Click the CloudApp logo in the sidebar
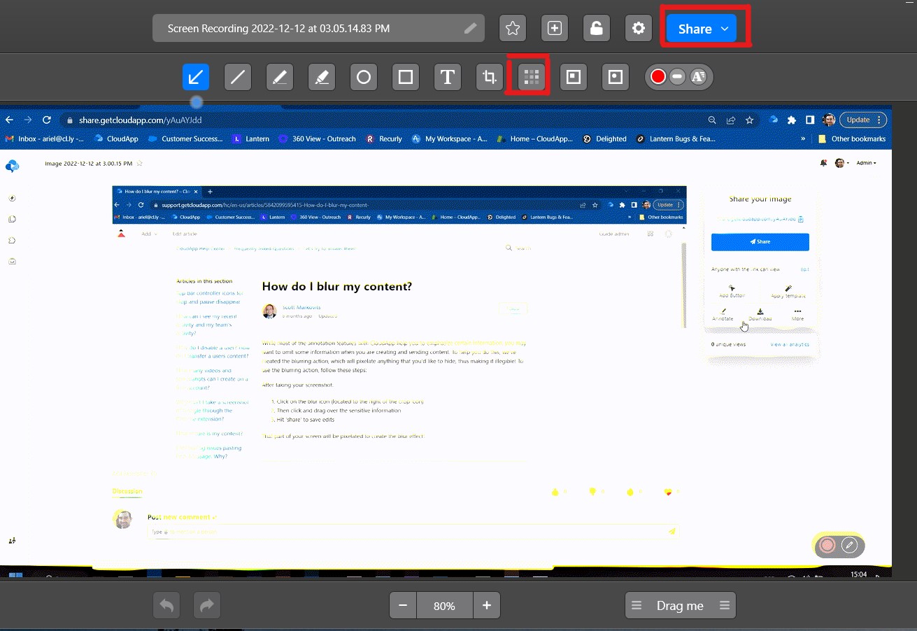 [x=12, y=166]
